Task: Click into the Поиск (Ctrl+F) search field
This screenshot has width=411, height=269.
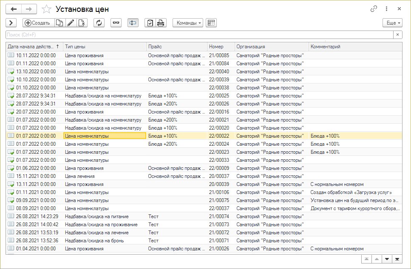Action: [x=200, y=35]
